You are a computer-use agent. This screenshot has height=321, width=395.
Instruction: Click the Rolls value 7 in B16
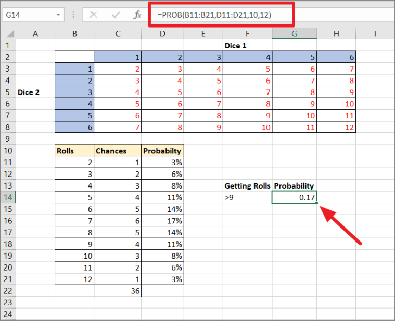click(x=74, y=221)
